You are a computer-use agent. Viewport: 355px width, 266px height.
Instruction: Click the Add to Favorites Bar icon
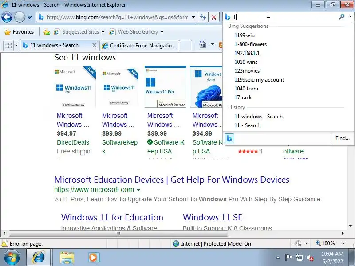(x=47, y=32)
